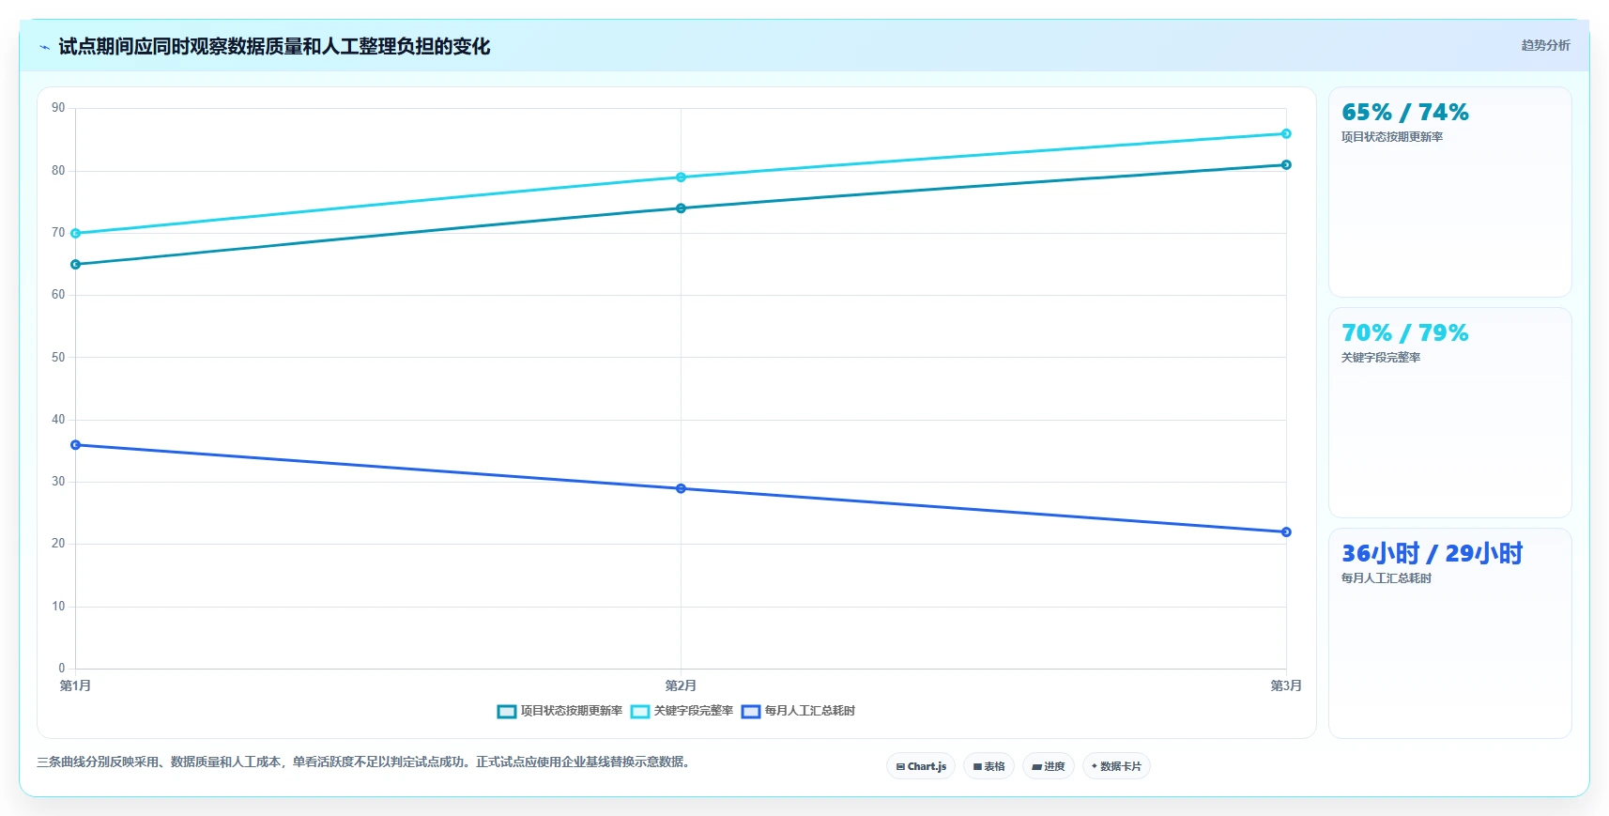Click the 项目状态按期更新率 card label
The height and width of the screenshot is (816, 1609).
tap(1392, 137)
